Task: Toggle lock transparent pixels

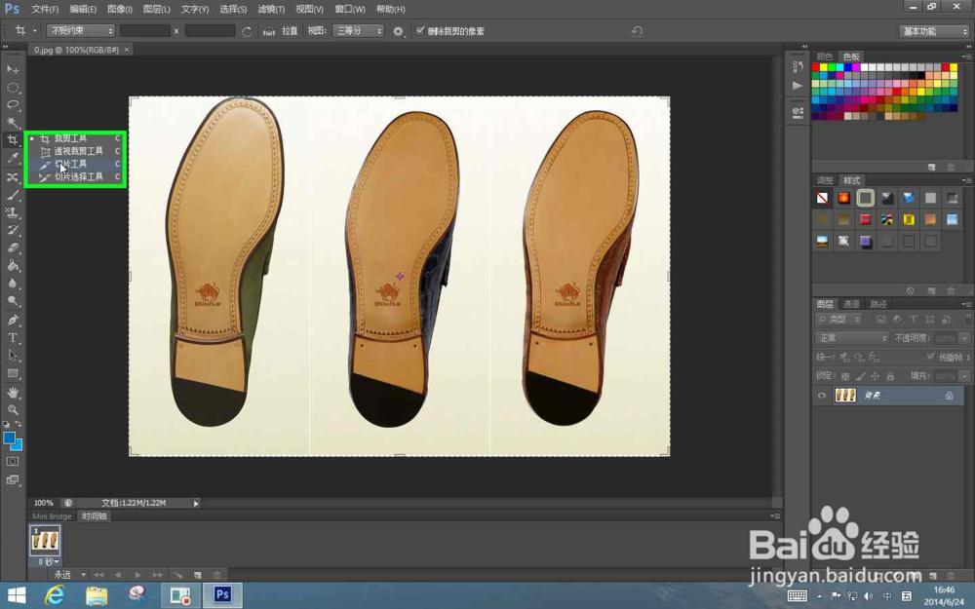Action: (x=845, y=376)
